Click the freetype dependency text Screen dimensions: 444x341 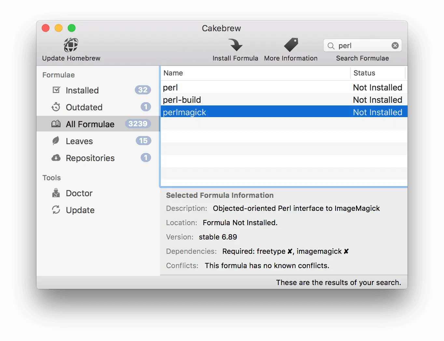pos(271,251)
